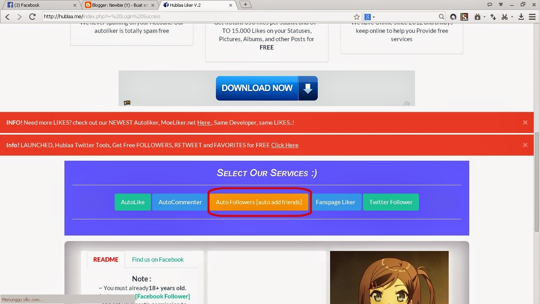Click the shirt skin icon in title bar

point(501,5)
